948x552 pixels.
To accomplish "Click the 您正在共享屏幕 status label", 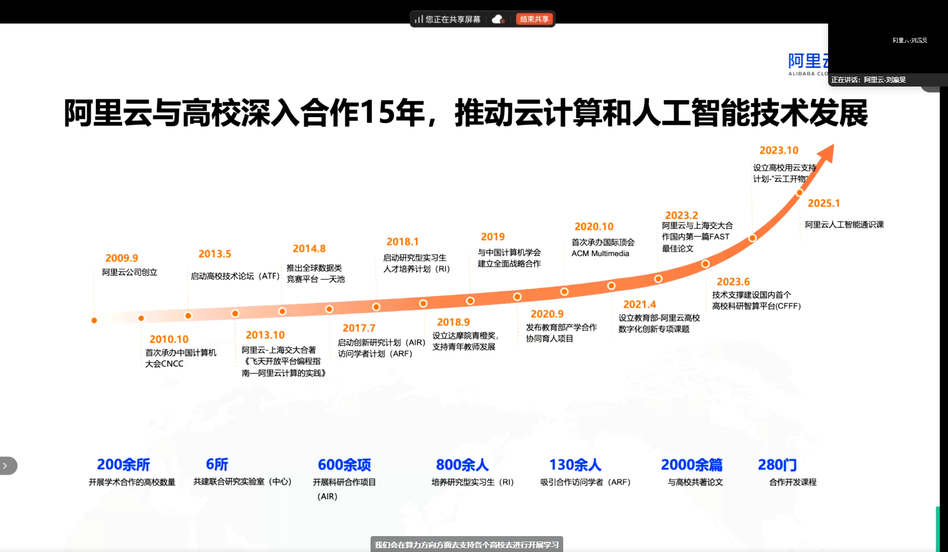I will [x=453, y=19].
